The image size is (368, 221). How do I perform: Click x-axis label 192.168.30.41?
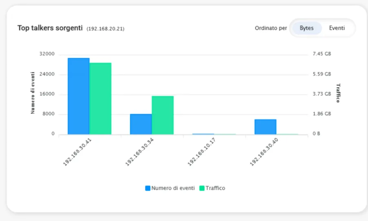[77, 152]
